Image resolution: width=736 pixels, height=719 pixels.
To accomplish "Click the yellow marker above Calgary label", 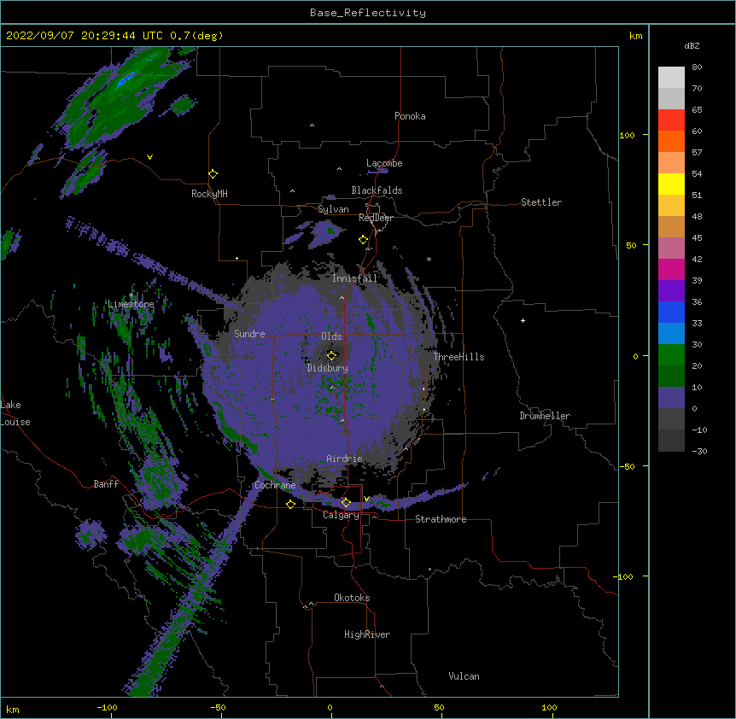I will click(x=346, y=503).
